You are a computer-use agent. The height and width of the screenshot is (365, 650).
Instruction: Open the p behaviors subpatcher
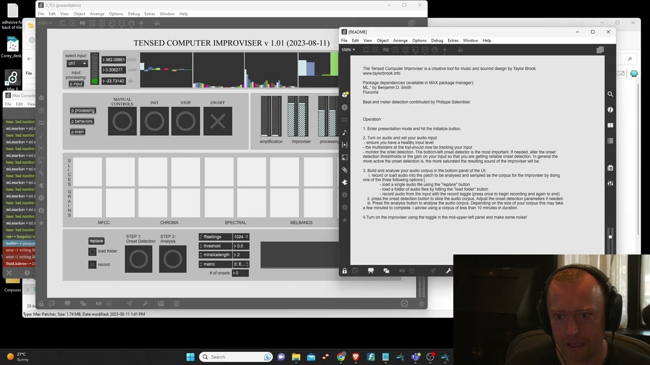(82, 121)
